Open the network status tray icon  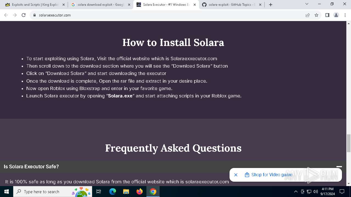click(309, 192)
